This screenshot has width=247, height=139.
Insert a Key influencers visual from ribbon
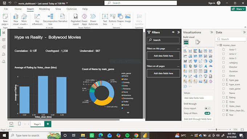pos(37,19)
